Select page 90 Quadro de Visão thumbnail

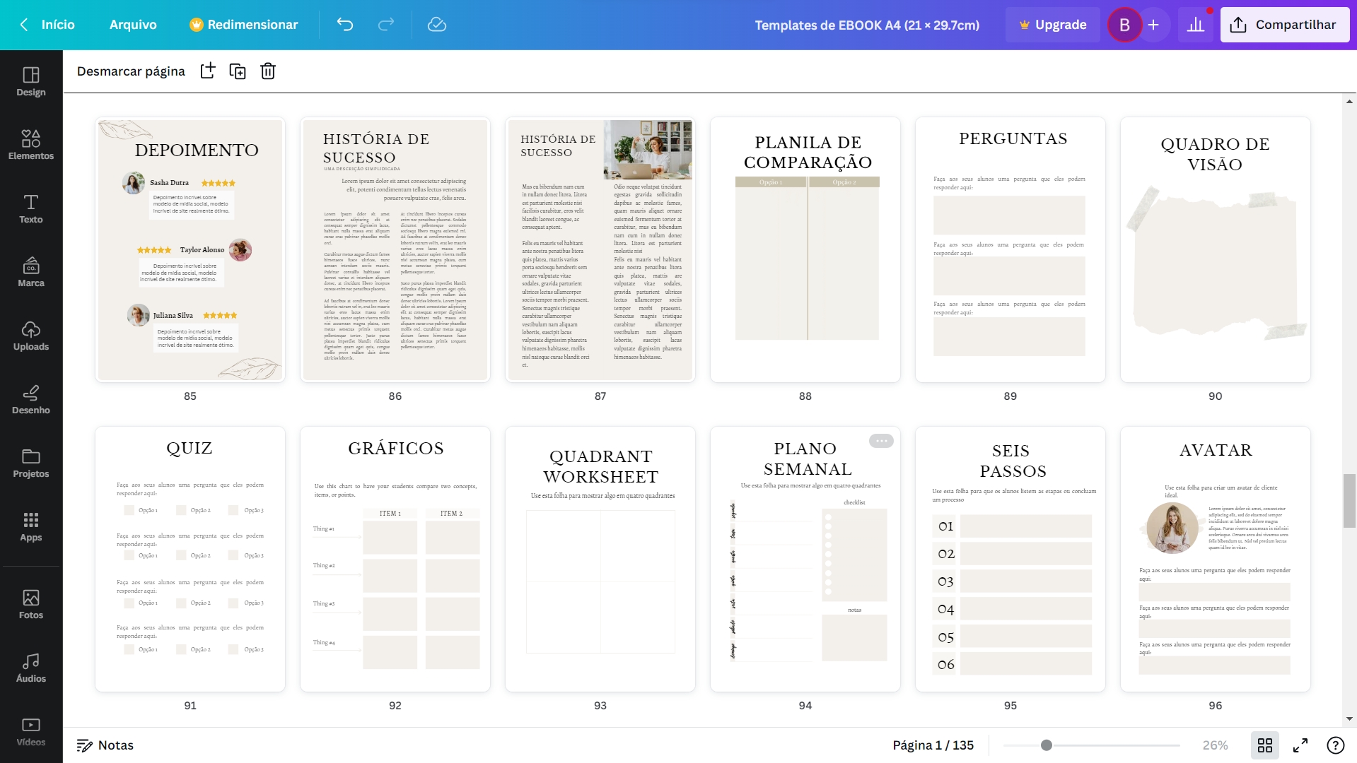pos(1216,250)
